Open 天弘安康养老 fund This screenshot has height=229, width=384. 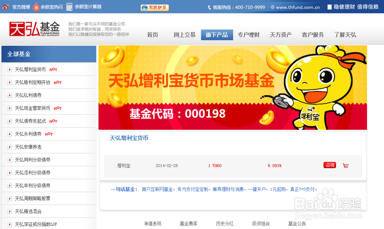pos(28,147)
